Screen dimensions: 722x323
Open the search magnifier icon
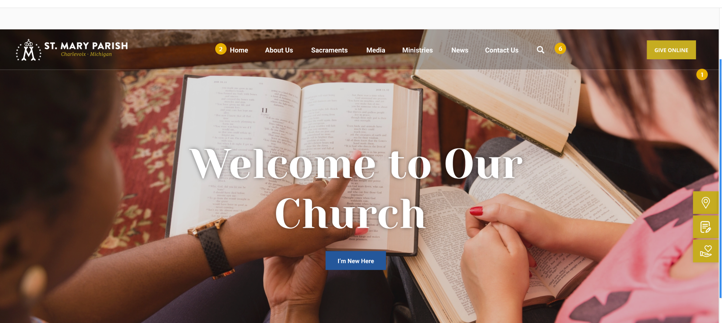540,50
